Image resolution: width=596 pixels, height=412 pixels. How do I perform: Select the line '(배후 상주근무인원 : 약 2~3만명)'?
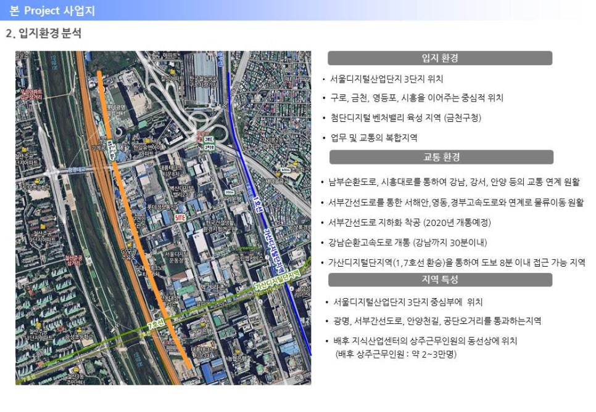pyautogui.click(x=396, y=354)
